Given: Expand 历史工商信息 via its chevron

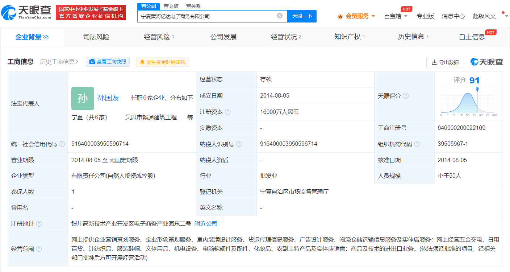Looking at the screenshot, I should [77, 62].
